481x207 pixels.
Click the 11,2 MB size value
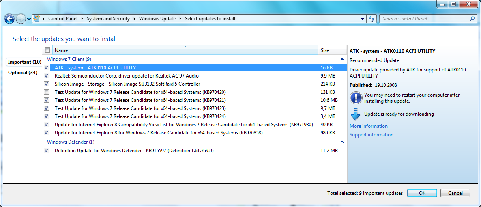point(329,151)
